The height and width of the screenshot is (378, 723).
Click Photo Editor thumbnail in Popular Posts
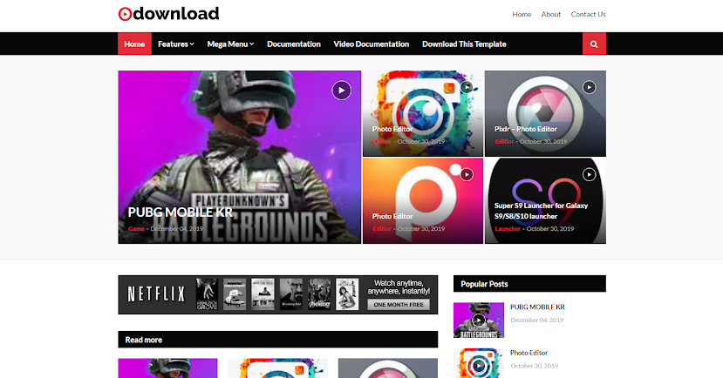(x=479, y=363)
